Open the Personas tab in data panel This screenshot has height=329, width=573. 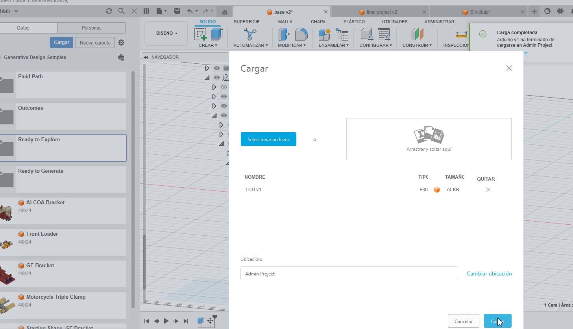pyautogui.click(x=91, y=28)
